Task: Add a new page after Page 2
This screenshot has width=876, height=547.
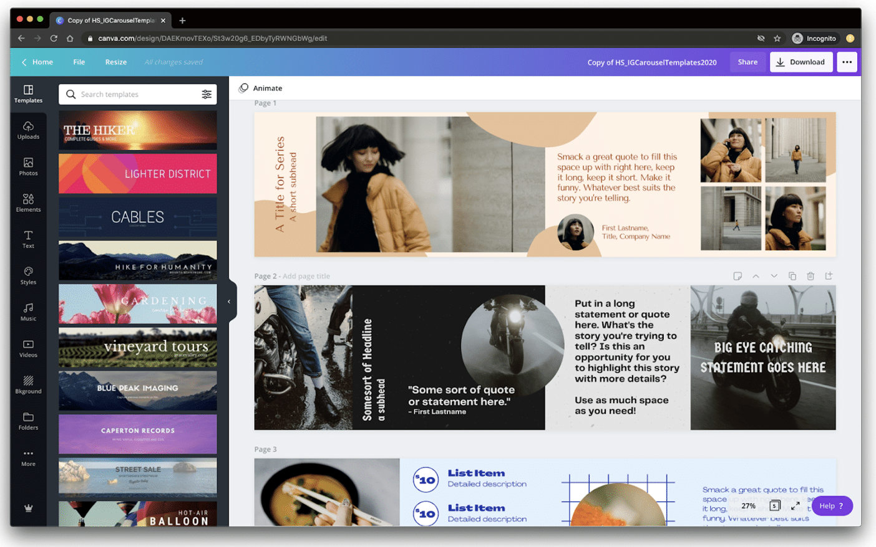Action: (829, 276)
